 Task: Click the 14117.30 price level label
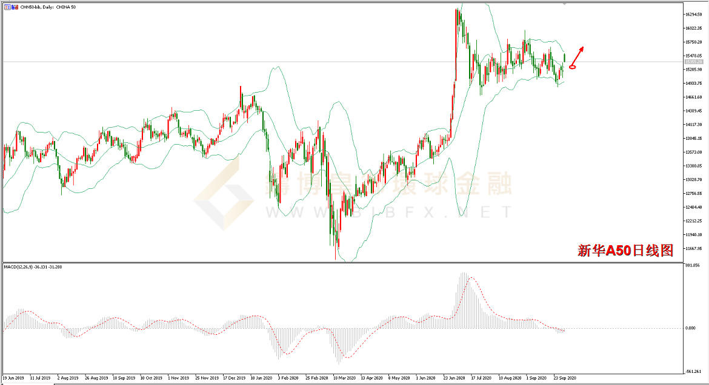point(694,125)
